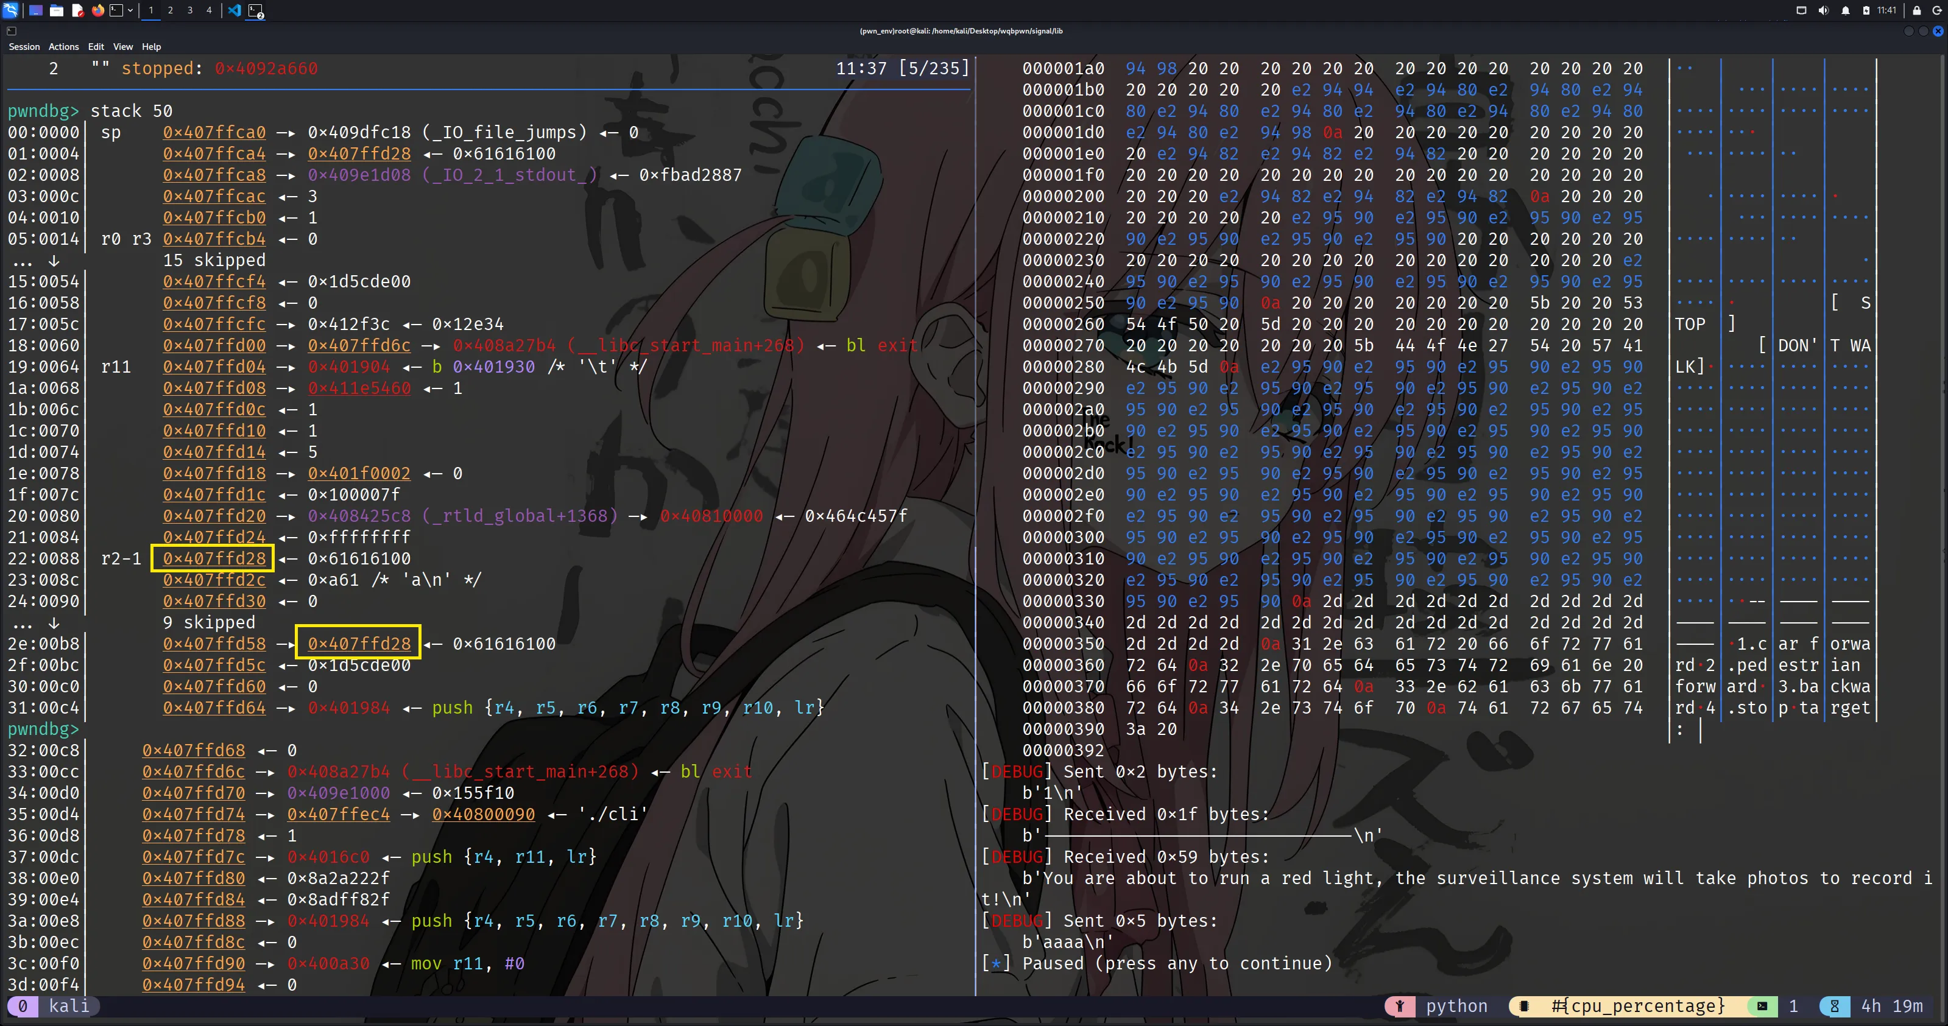Open the Kali applications menu

(x=10, y=10)
